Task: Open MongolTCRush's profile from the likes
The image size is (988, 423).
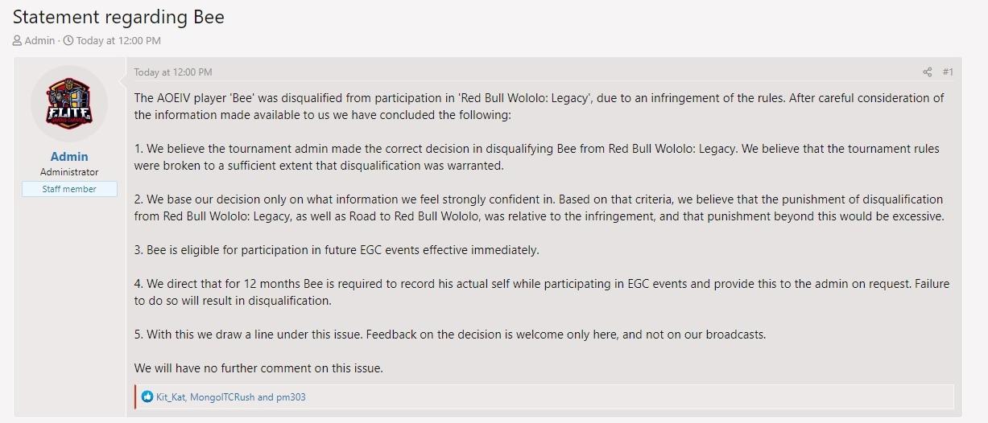Action: click(222, 397)
